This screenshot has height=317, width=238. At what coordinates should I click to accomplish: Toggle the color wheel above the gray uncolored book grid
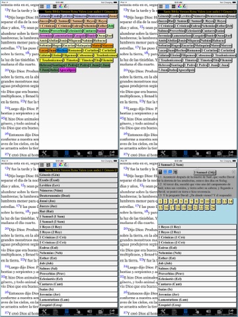180,7
